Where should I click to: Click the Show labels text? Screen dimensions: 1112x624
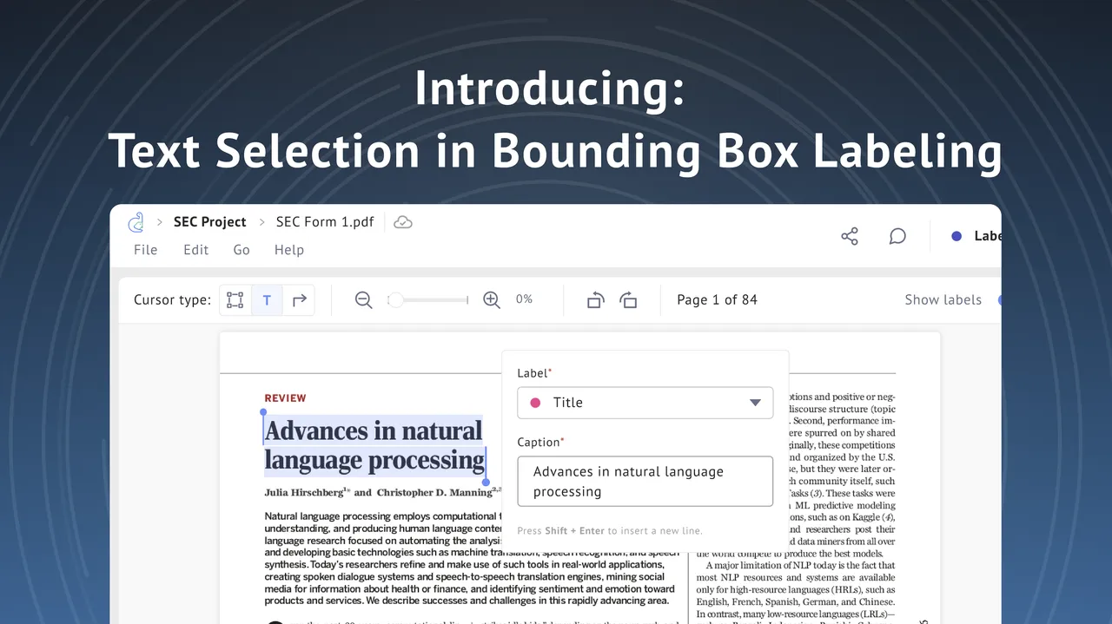click(943, 300)
